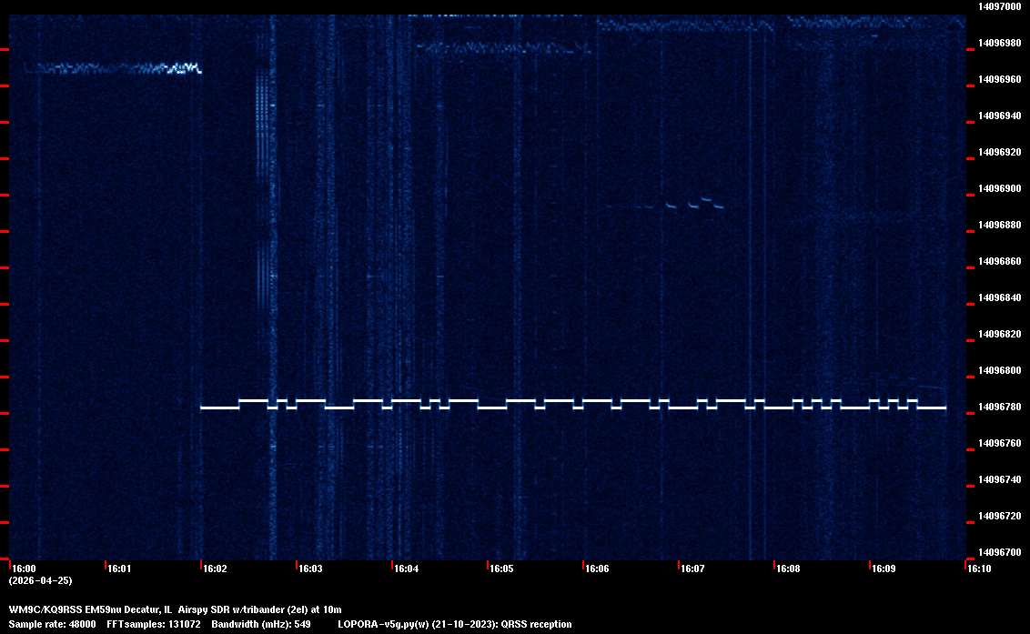The height and width of the screenshot is (634, 1030).
Task: Click the start of the bright white FSK trace
Action: point(203,408)
